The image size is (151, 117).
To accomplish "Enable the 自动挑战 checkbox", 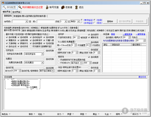I will coord(89,42).
